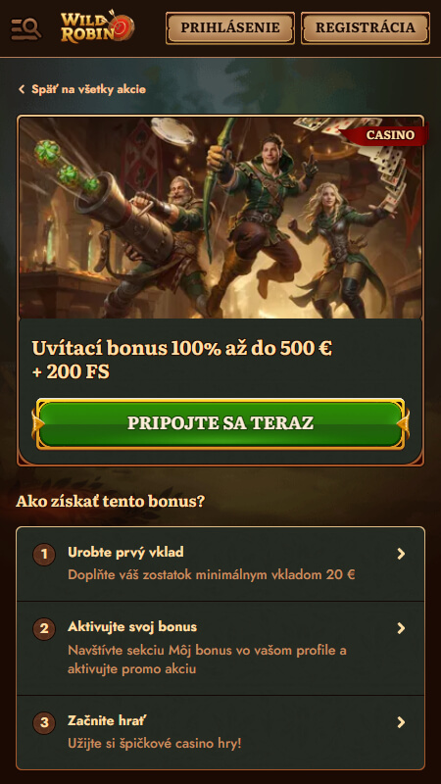Click the Wild Robin logo

click(97, 28)
